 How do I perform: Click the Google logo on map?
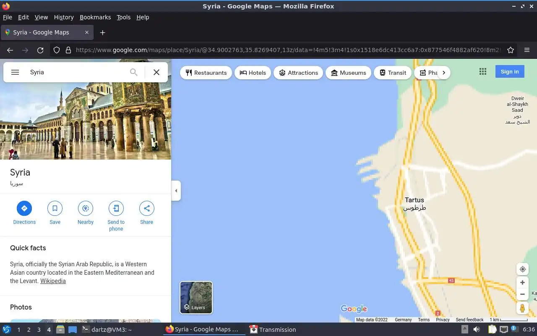[x=354, y=309]
